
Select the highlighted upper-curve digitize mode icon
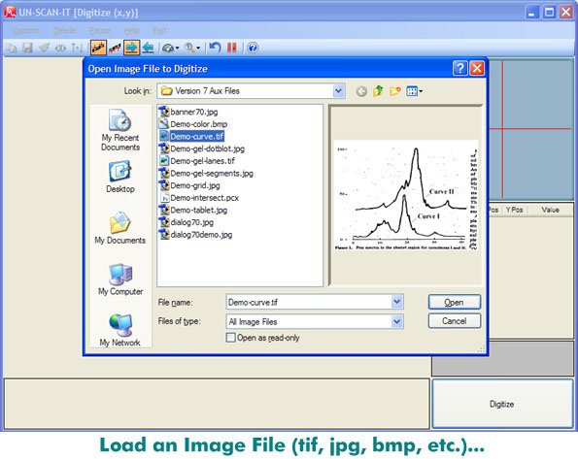(x=98, y=48)
